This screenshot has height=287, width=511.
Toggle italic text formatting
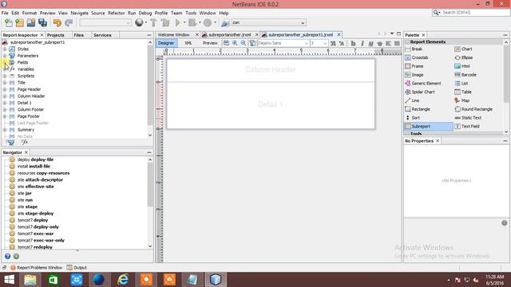coord(362,43)
